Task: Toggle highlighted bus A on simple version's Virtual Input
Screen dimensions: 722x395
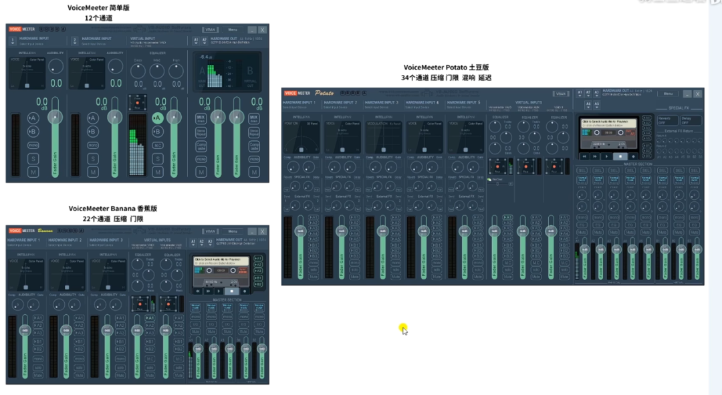Action: click(158, 118)
